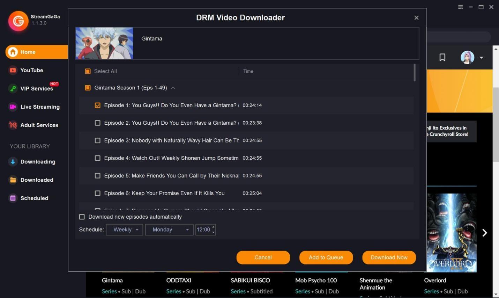The height and width of the screenshot is (298, 499).
Task: Click the Download Now button
Action: coord(389,257)
